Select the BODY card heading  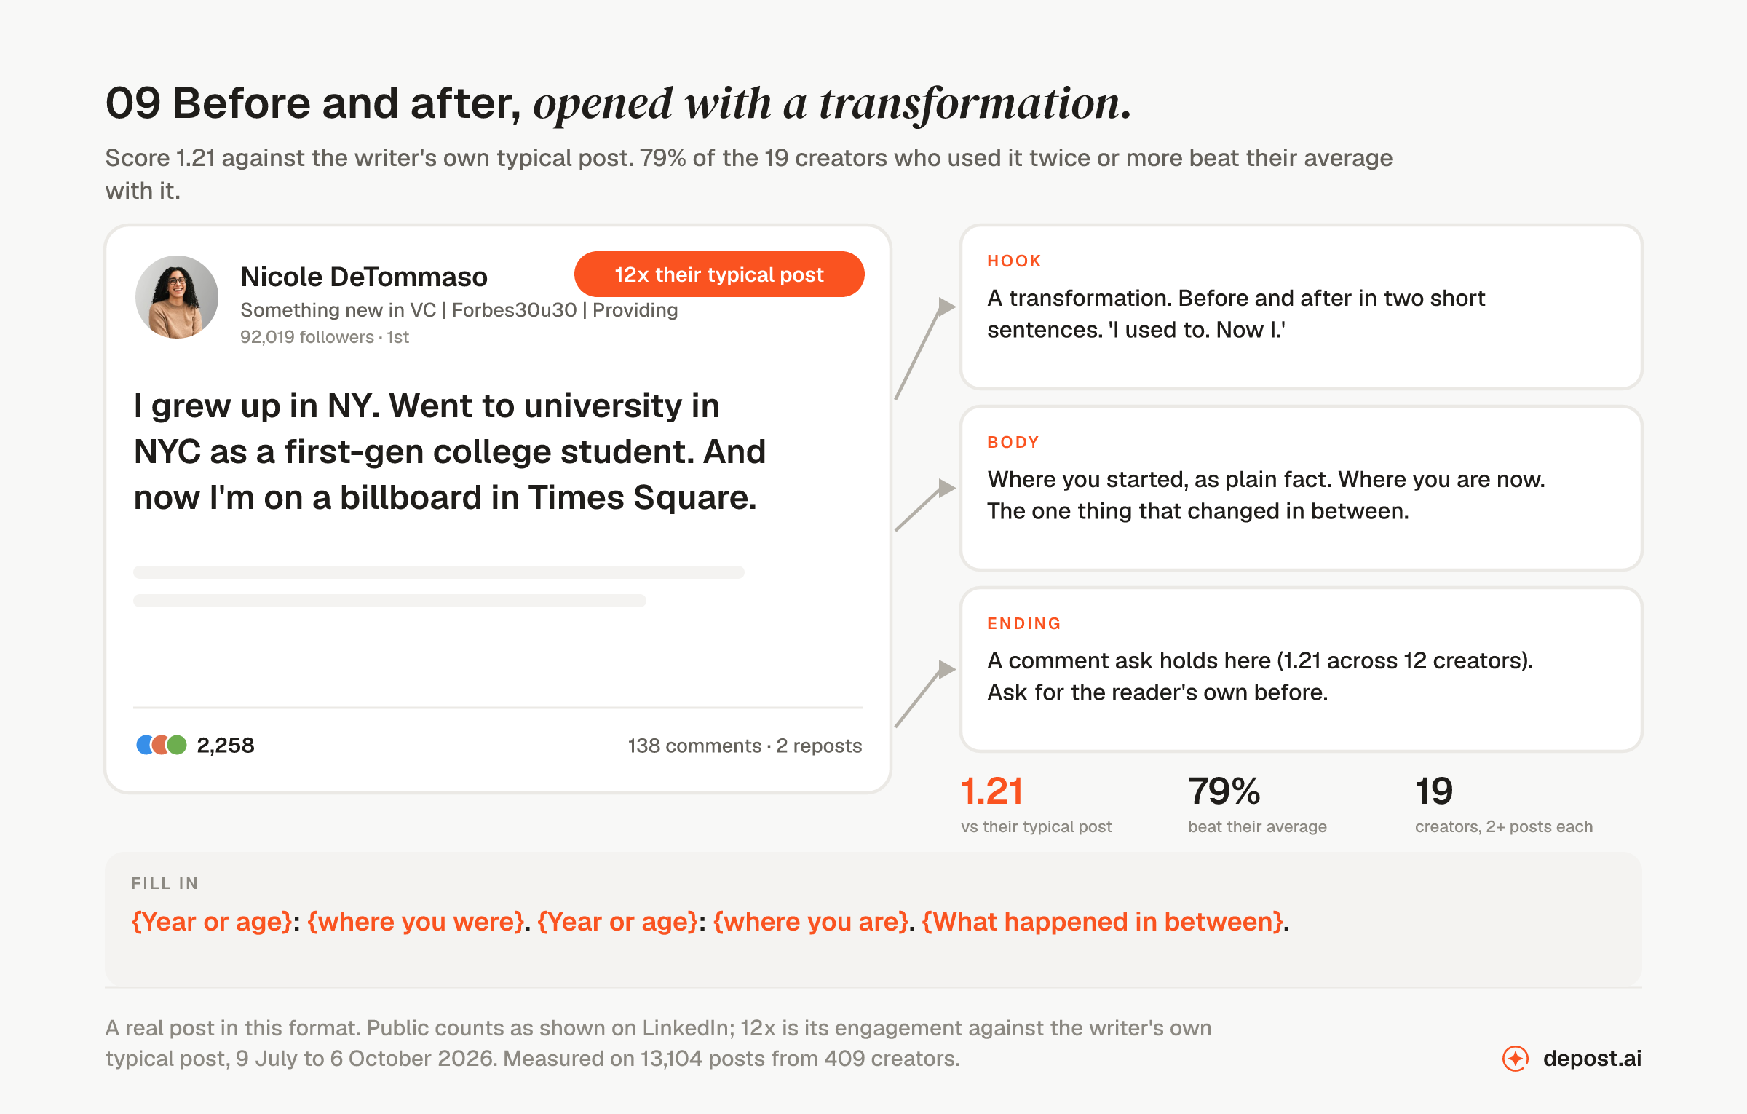1013,442
